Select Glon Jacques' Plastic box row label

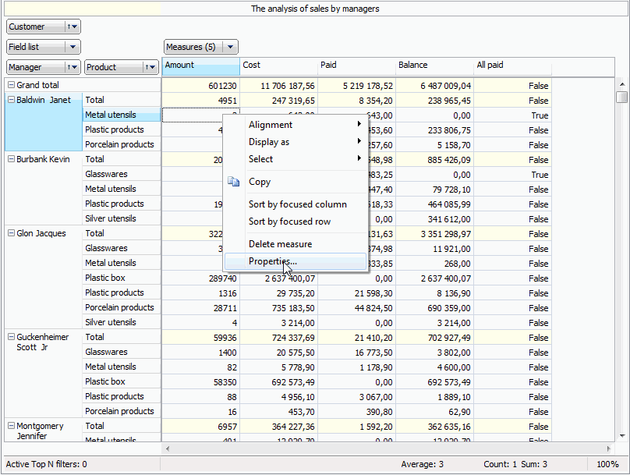[122, 278]
